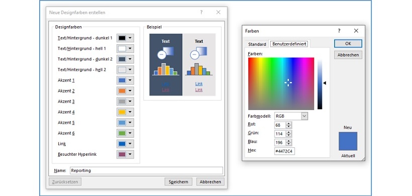
Task: Click the crosshair in the color spectrum
Action: pyautogui.click(x=288, y=82)
